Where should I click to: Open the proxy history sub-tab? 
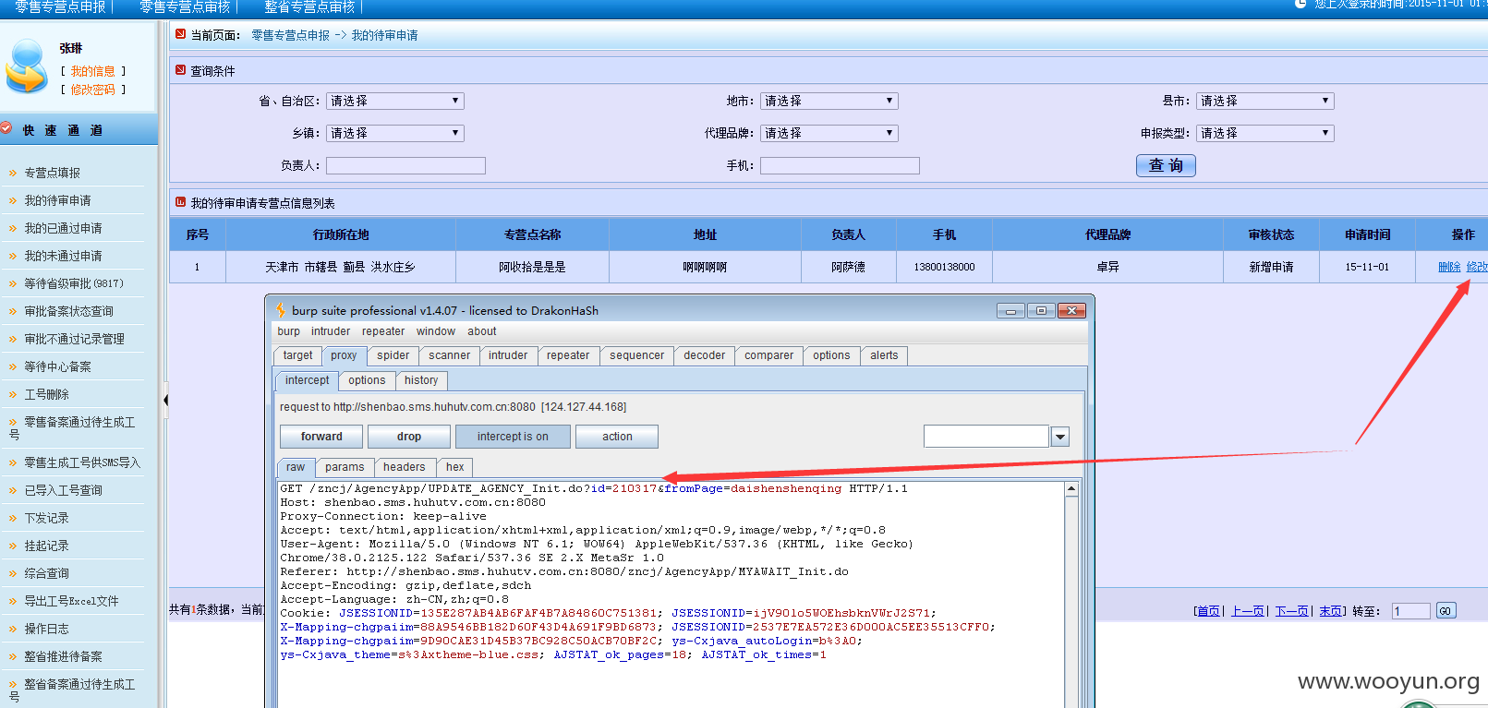[421, 380]
